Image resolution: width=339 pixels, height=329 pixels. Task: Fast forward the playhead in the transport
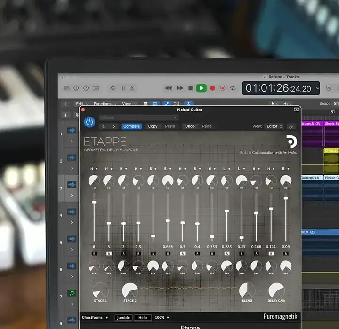tap(180, 88)
